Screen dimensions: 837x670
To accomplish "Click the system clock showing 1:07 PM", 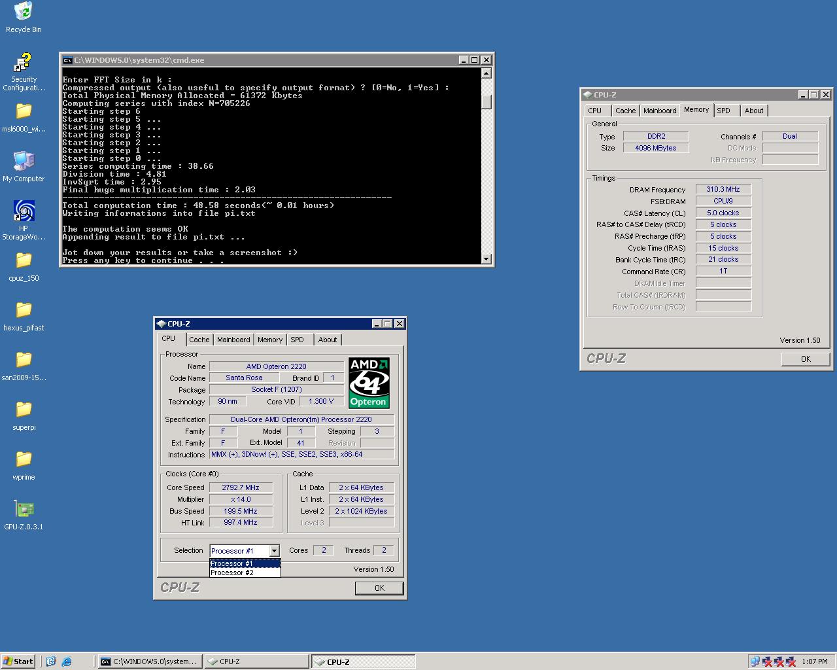I will [815, 661].
